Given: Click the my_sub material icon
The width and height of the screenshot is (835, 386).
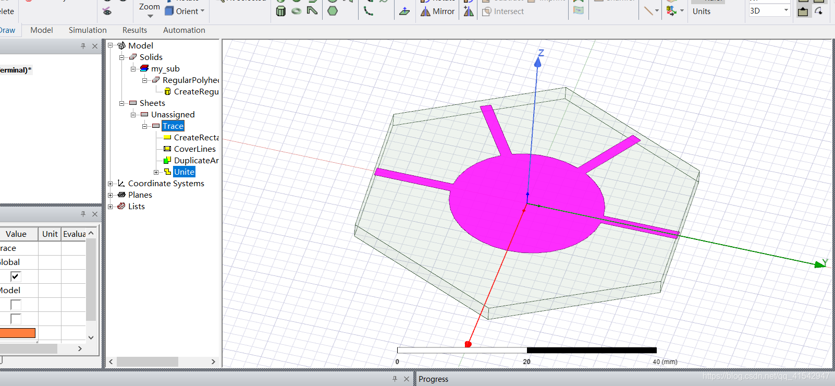Looking at the screenshot, I should (144, 68).
